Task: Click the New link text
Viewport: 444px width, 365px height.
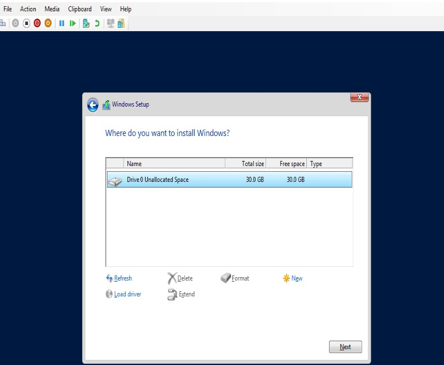Action: coord(297,278)
